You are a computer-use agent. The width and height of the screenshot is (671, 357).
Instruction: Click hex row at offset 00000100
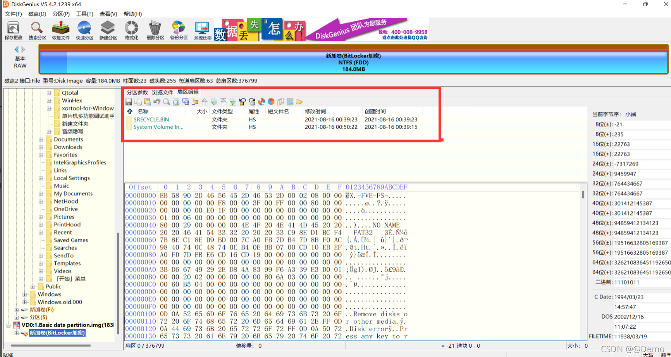(x=266, y=314)
